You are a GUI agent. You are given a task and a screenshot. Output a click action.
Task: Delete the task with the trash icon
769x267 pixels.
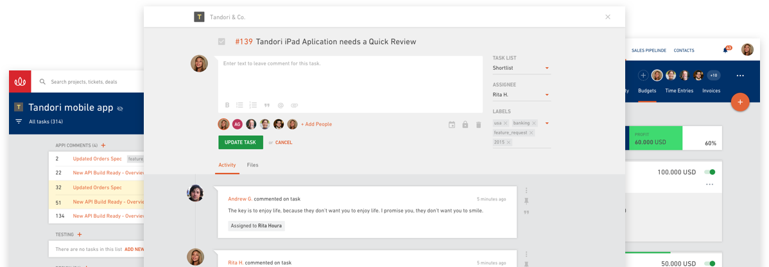point(479,125)
